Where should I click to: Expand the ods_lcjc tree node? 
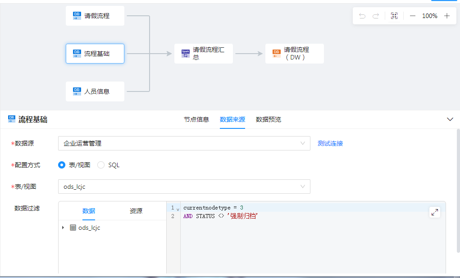point(63,228)
